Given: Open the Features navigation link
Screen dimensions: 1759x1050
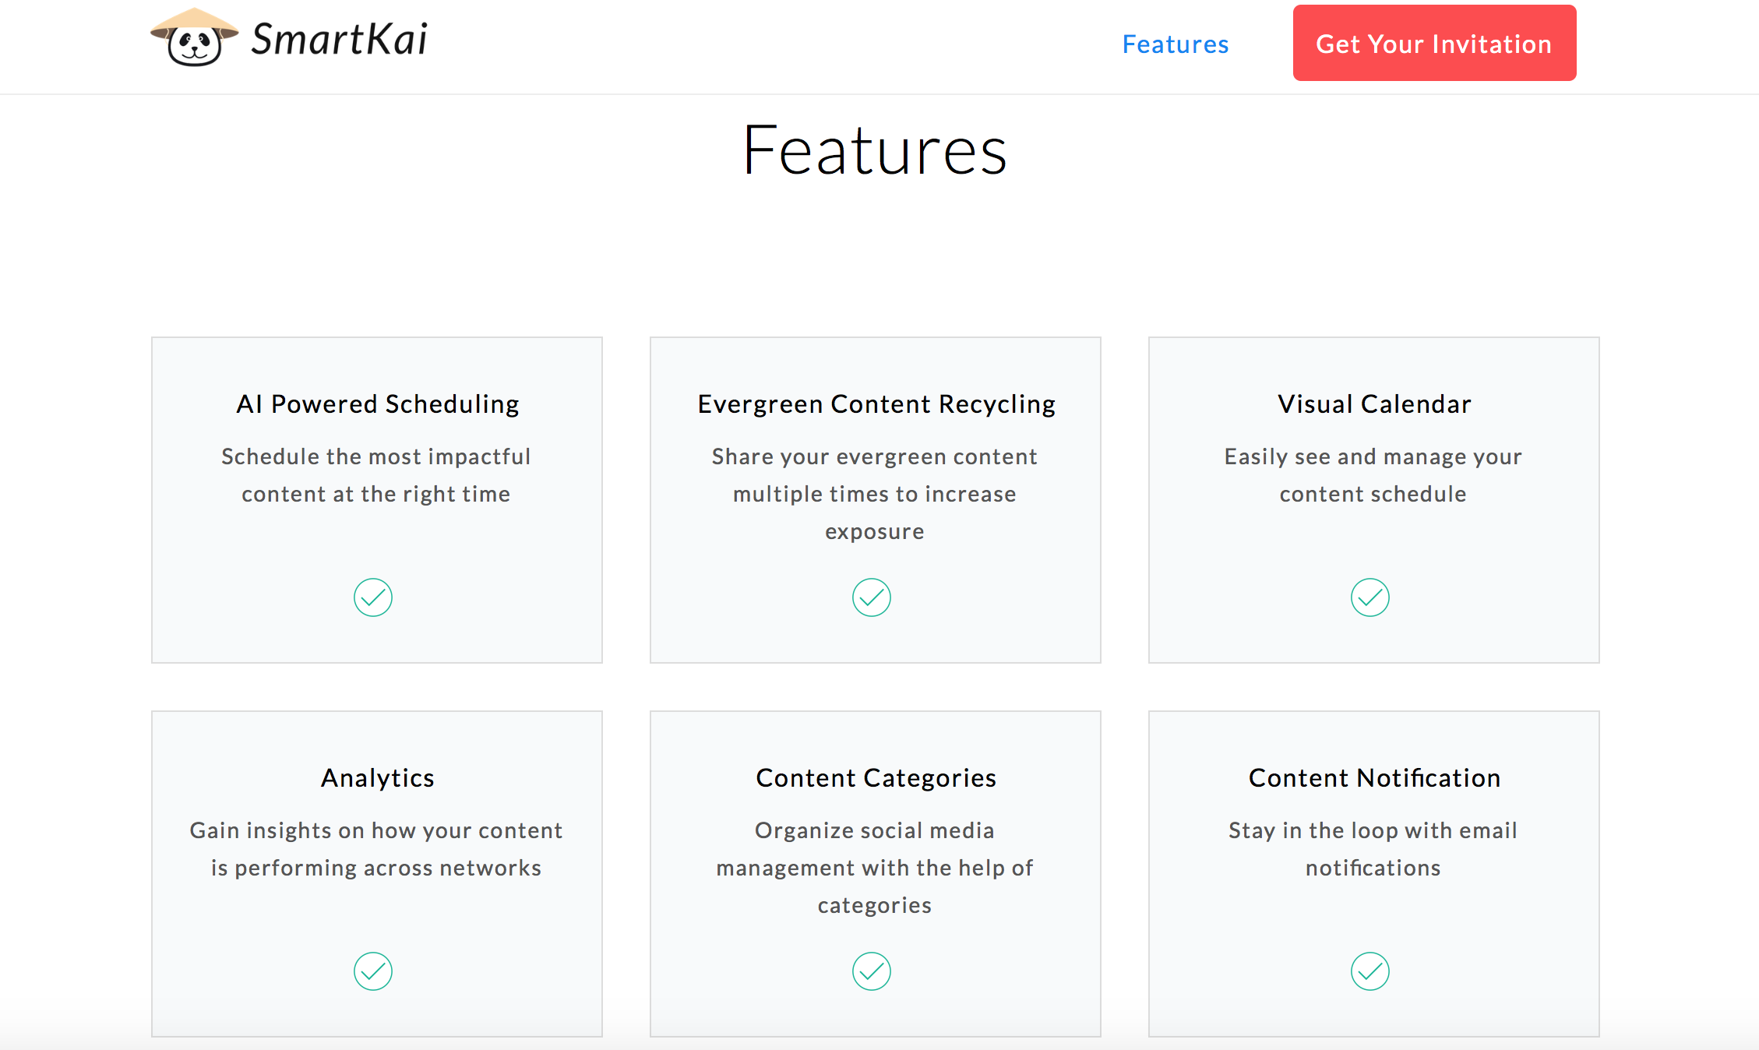Looking at the screenshot, I should pos(1176,44).
